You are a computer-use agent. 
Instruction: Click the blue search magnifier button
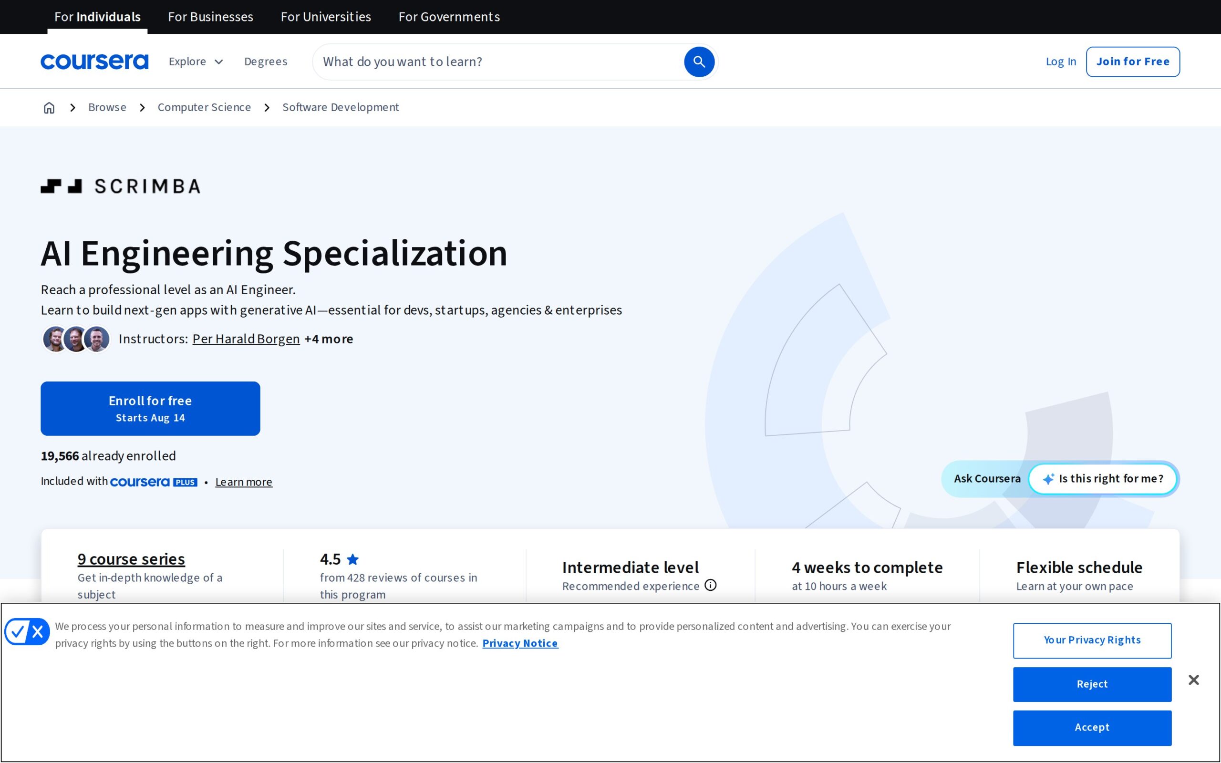699,62
